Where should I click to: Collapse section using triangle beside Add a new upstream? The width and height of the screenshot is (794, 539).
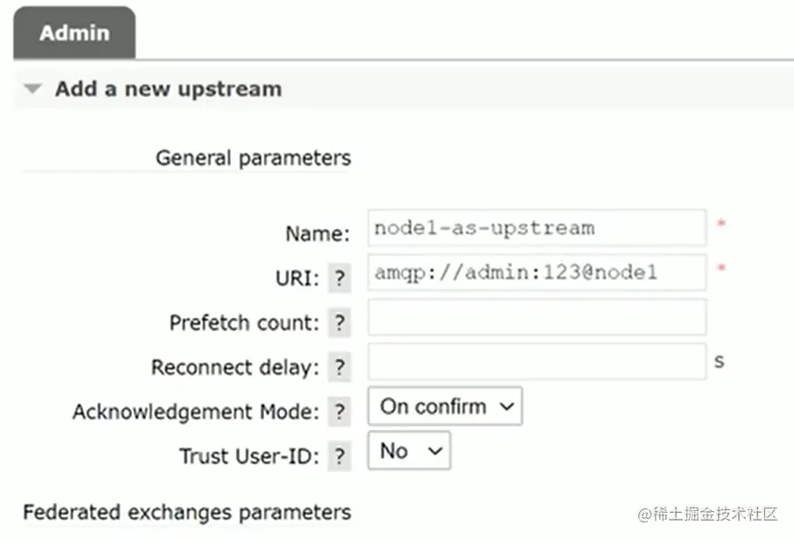33,89
